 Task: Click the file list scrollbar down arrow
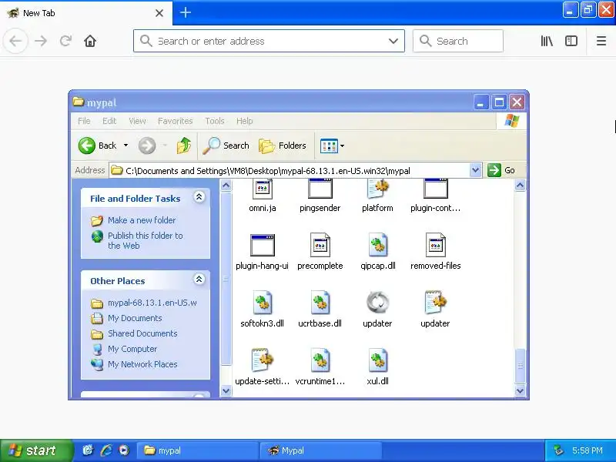520,391
